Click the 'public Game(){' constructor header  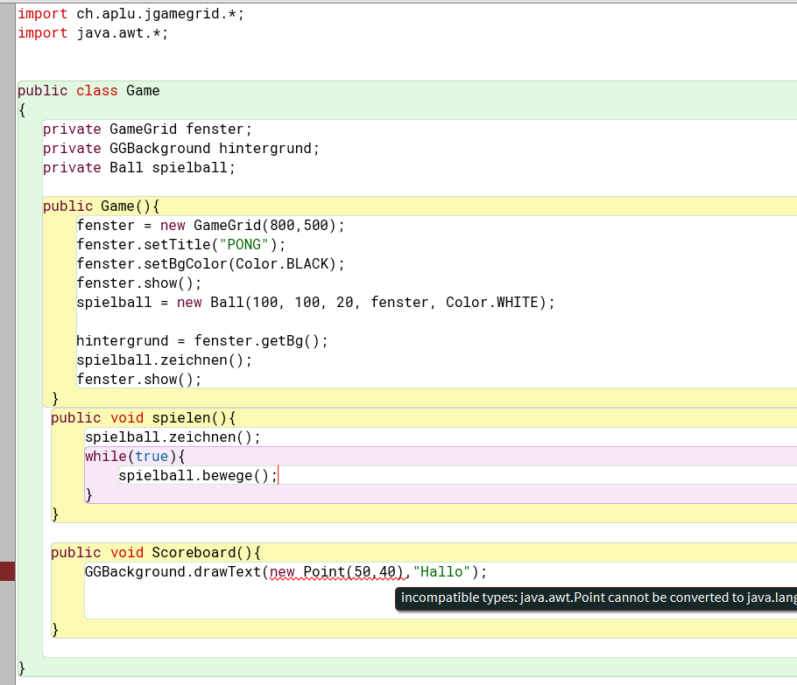pos(101,206)
